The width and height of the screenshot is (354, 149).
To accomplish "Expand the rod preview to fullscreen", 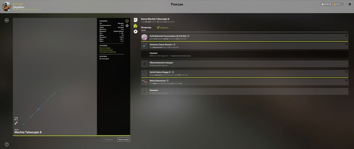I will coord(16,119).
